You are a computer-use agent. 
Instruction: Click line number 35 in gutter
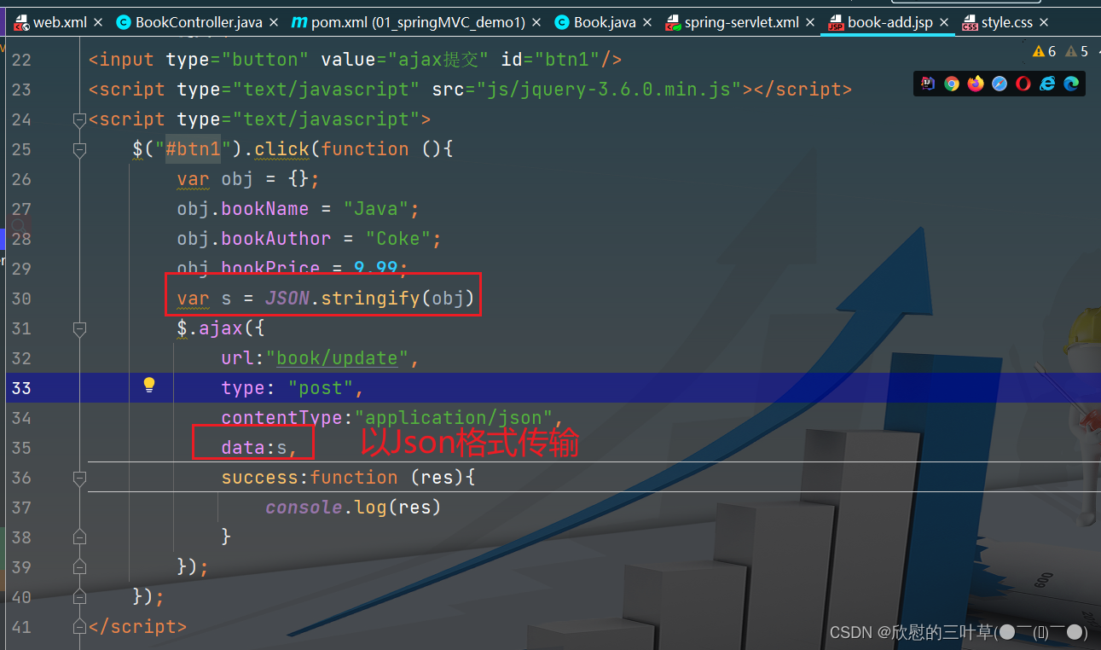point(21,448)
